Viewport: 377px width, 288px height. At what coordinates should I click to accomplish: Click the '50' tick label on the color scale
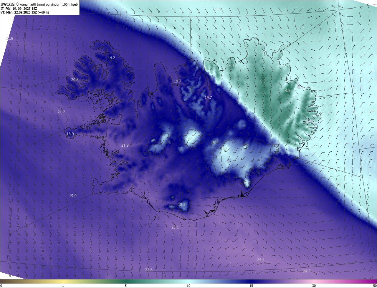click(375, 286)
